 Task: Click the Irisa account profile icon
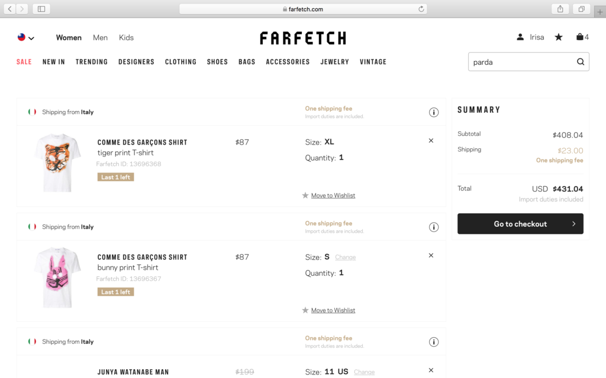520,37
